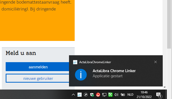
Task: Open the red Trend Micro tray icon
Action: pos(98,95)
